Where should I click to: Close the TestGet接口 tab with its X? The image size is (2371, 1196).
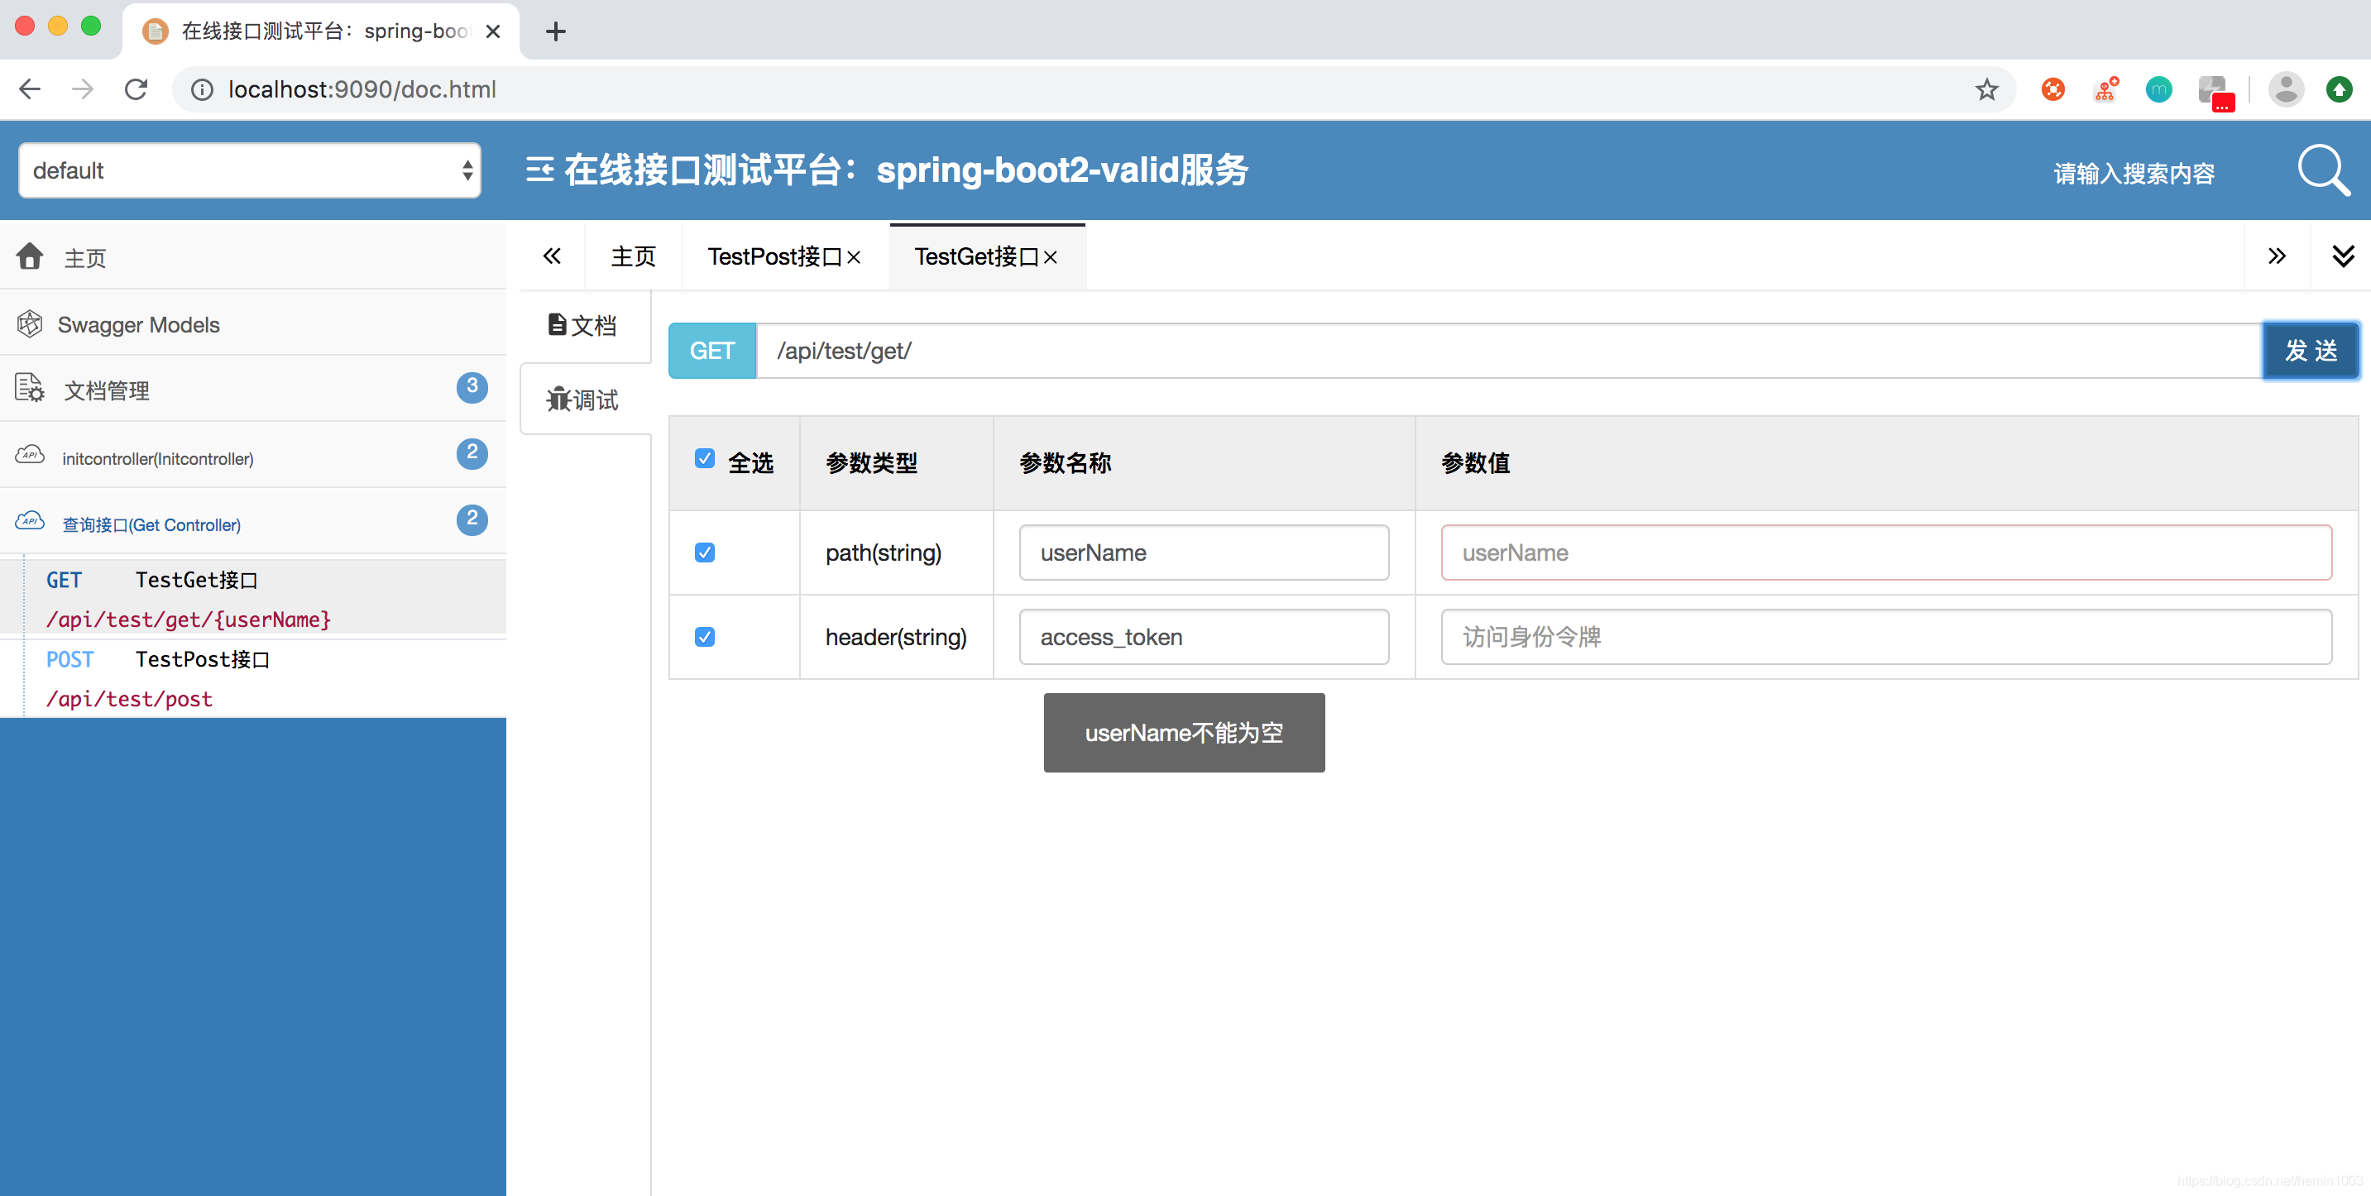click(1051, 257)
